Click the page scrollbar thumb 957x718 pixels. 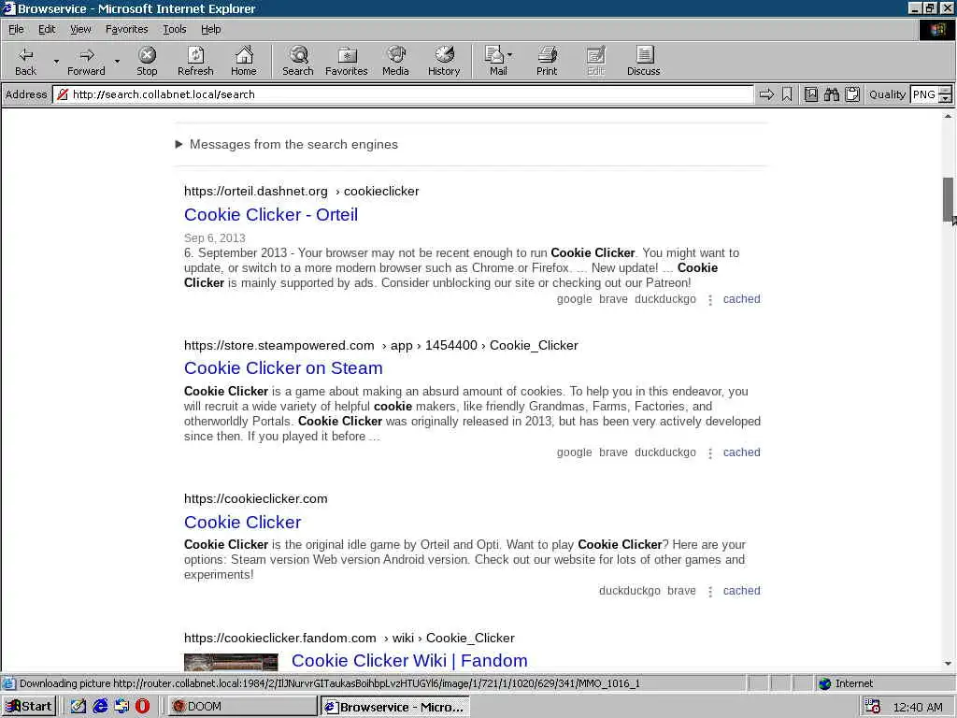pos(948,200)
